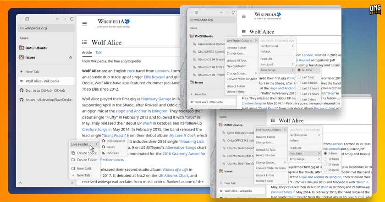Click contents list icon in top-right window

[243, 32]
